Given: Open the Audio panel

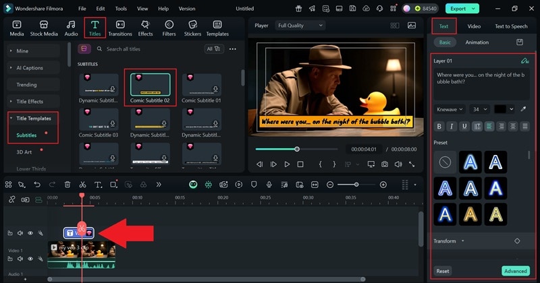Looking at the screenshot, I should (x=71, y=28).
